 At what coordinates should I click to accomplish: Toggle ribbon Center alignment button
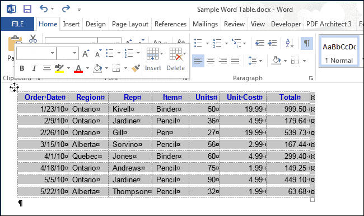[211, 61]
